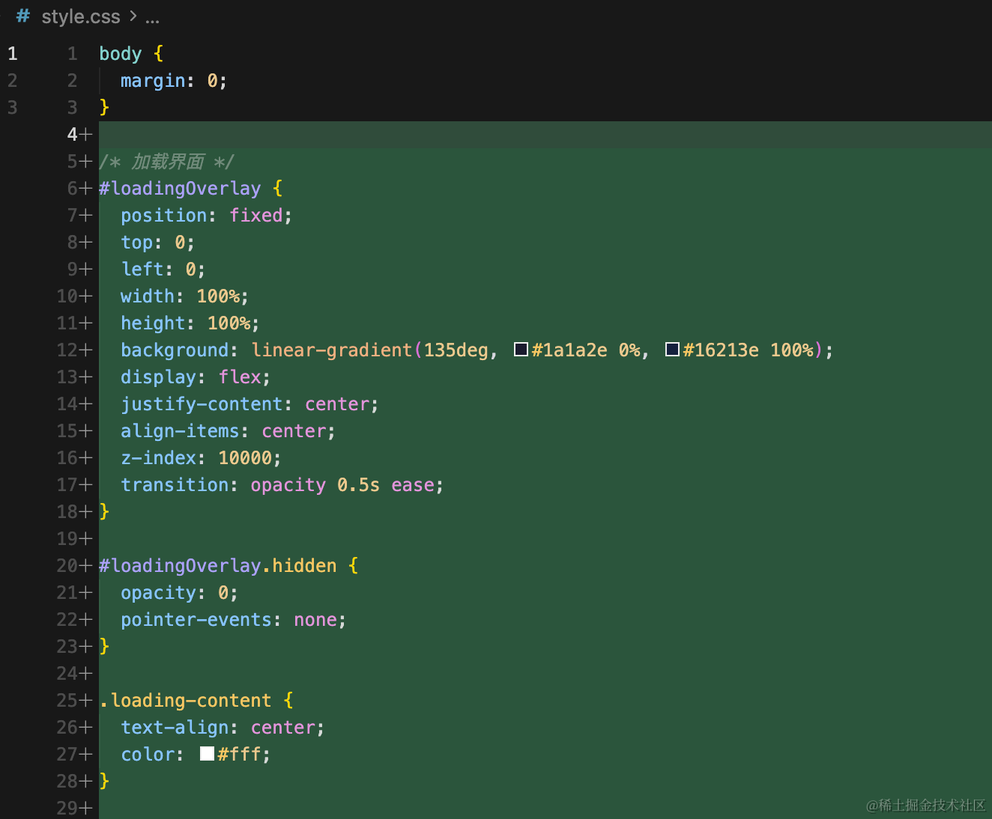Click '.hidden' class on line 20

(x=299, y=566)
